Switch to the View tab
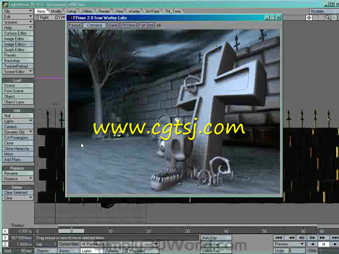This screenshot has height=254, width=339. (x=119, y=11)
